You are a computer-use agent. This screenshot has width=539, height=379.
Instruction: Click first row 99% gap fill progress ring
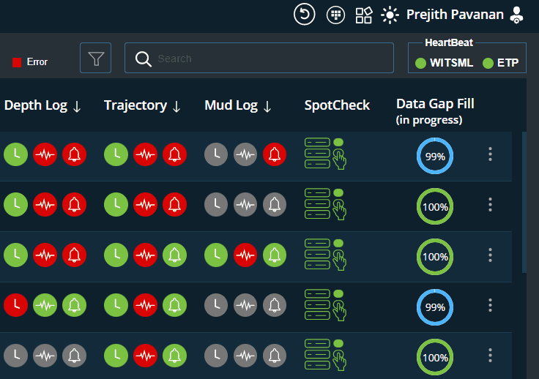pyautogui.click(x=435, y=157)
